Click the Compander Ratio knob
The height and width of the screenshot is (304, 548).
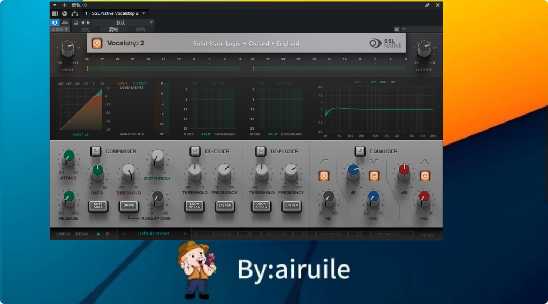[x=97, y=172]
